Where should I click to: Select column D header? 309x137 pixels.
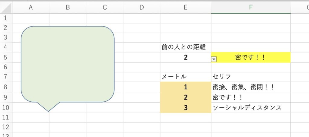142,8
